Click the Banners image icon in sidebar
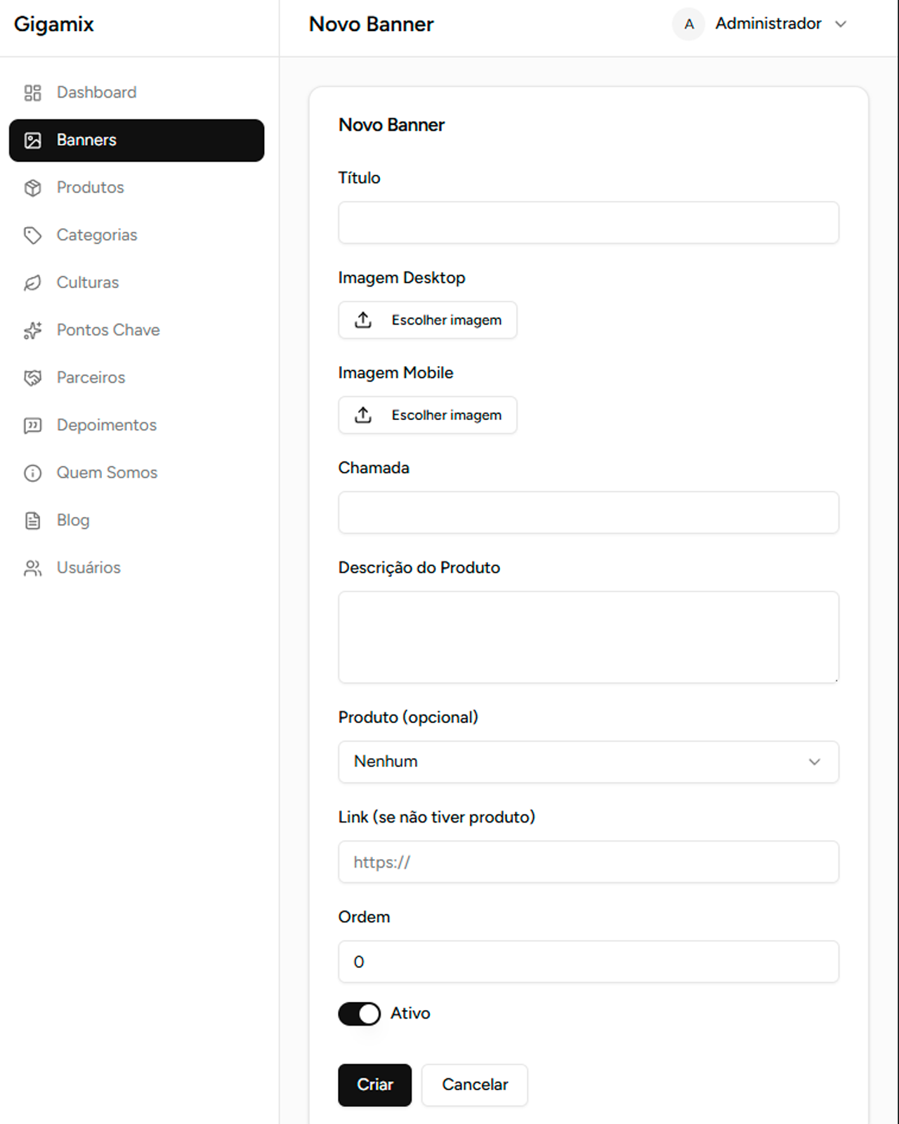Viewport: 899px width, 1124px height. (x=32, y=140)
